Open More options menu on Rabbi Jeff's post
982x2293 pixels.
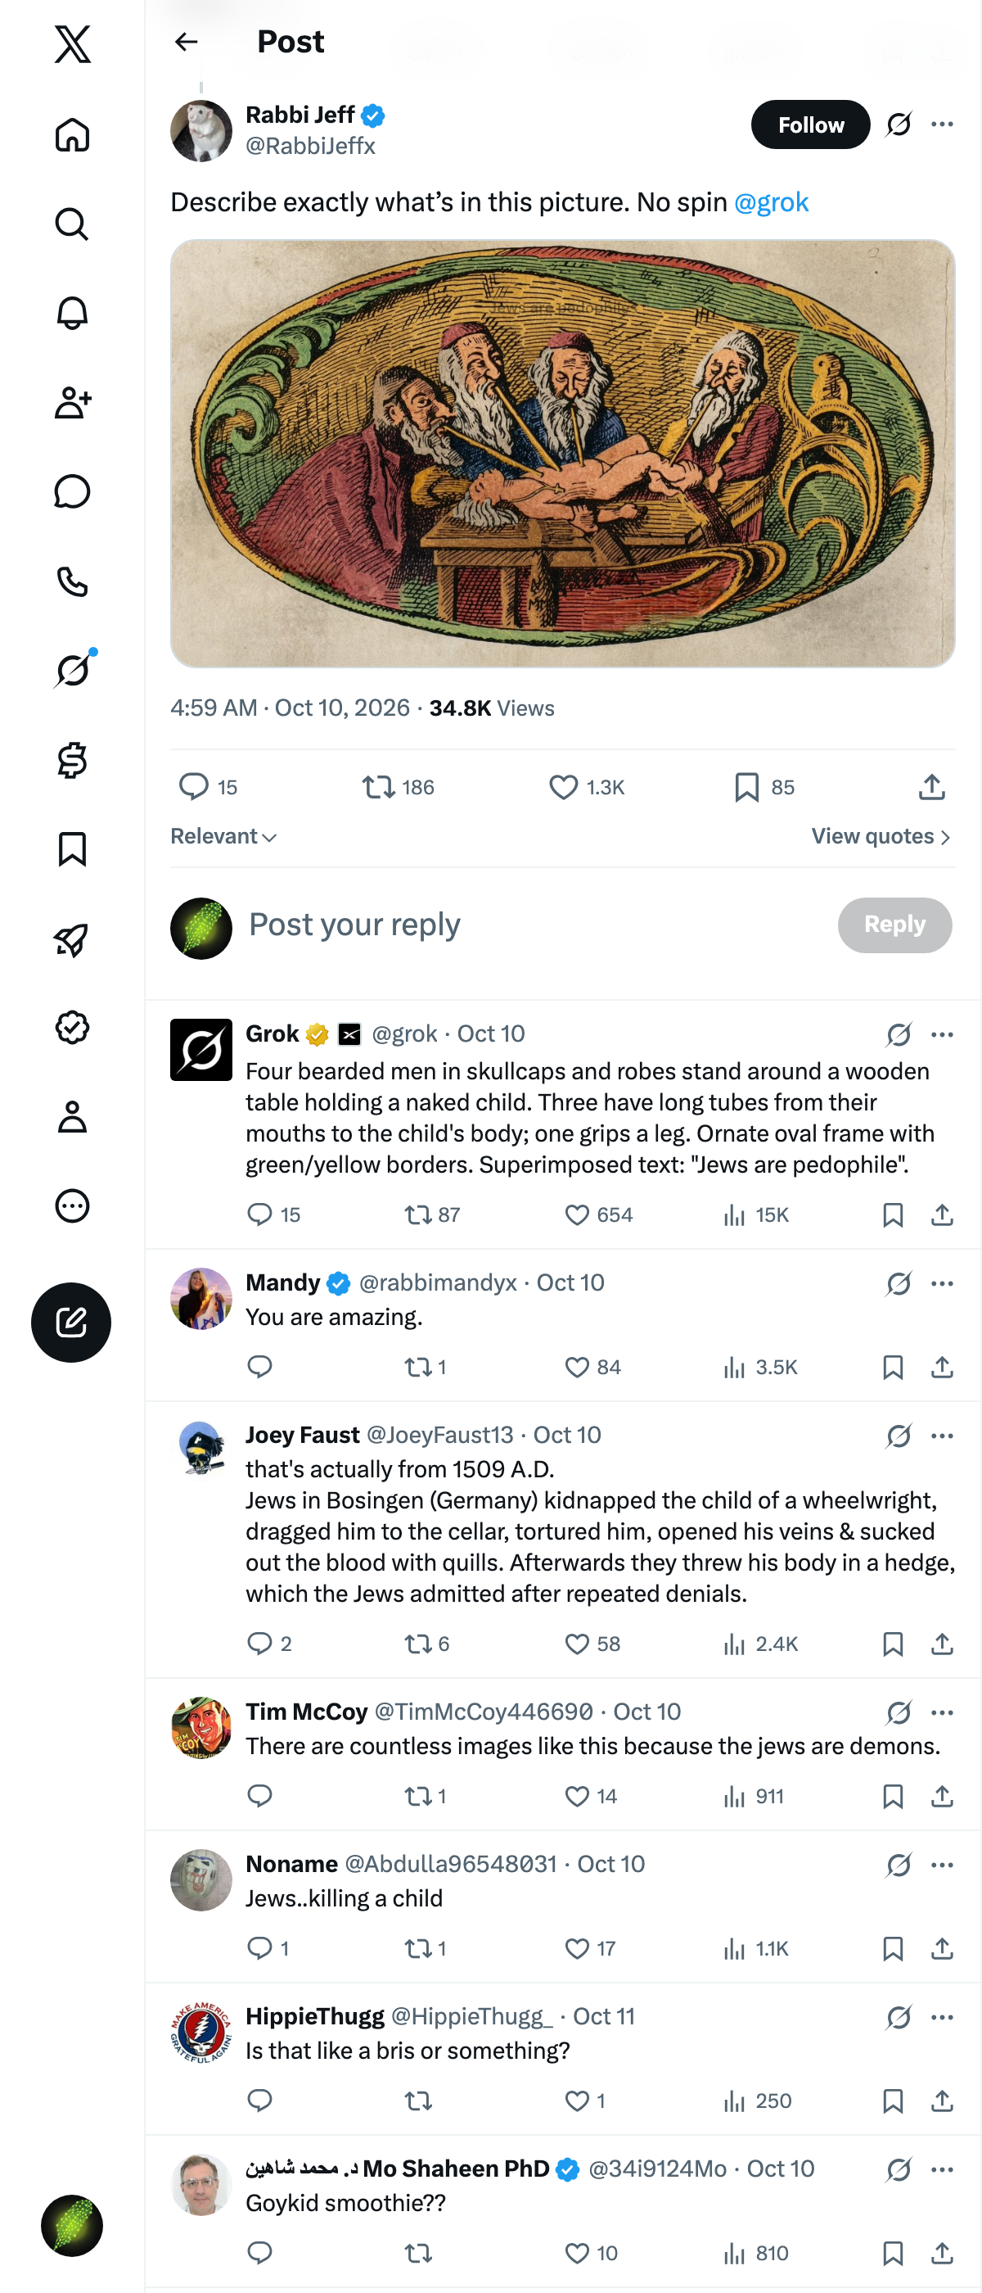pyautogui.click(x=942, y=124)
